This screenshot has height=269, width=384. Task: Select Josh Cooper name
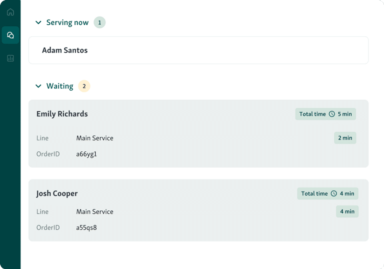coord(57,193)
